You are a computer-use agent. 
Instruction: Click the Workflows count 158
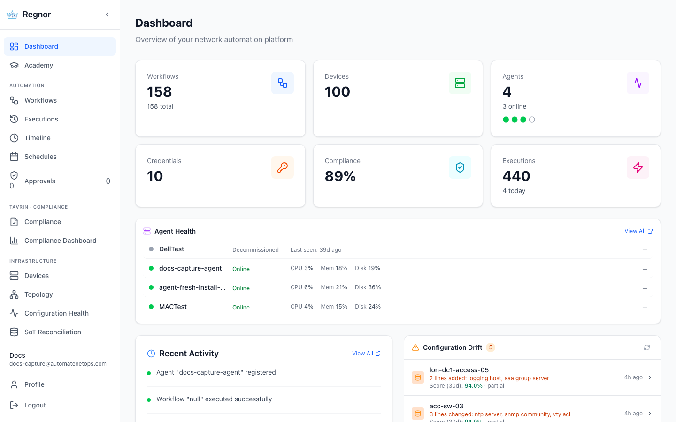pyautogui.click(x=160, y=92)
